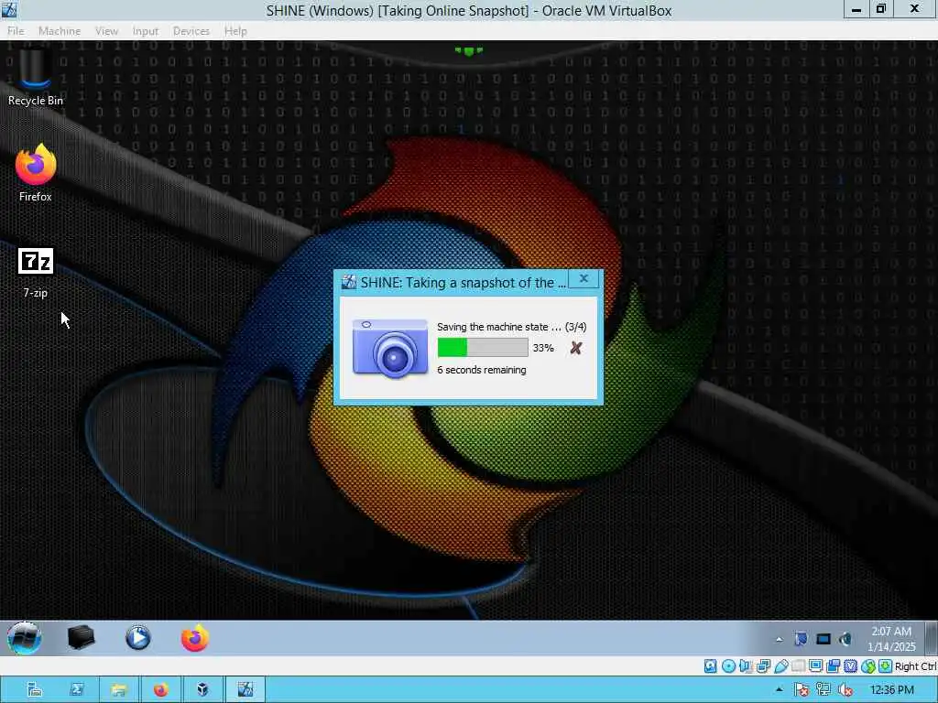Click the guest tray monitor icon
The image size is (938, 703).
pyautogui.click(x=823, y=639)
